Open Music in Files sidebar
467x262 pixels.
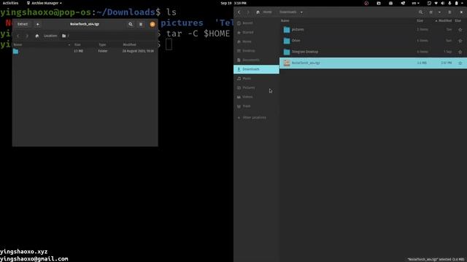tap(256, 79)
